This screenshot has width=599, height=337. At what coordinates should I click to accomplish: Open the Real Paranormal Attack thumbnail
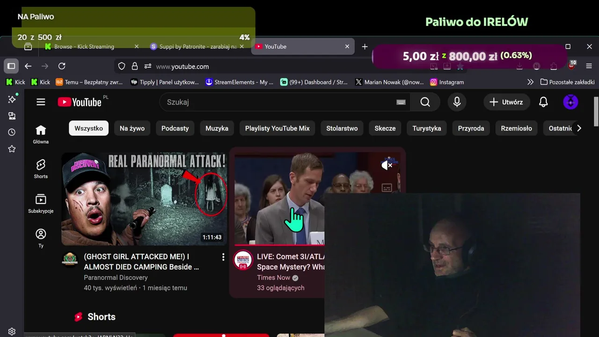pos(144,199)
